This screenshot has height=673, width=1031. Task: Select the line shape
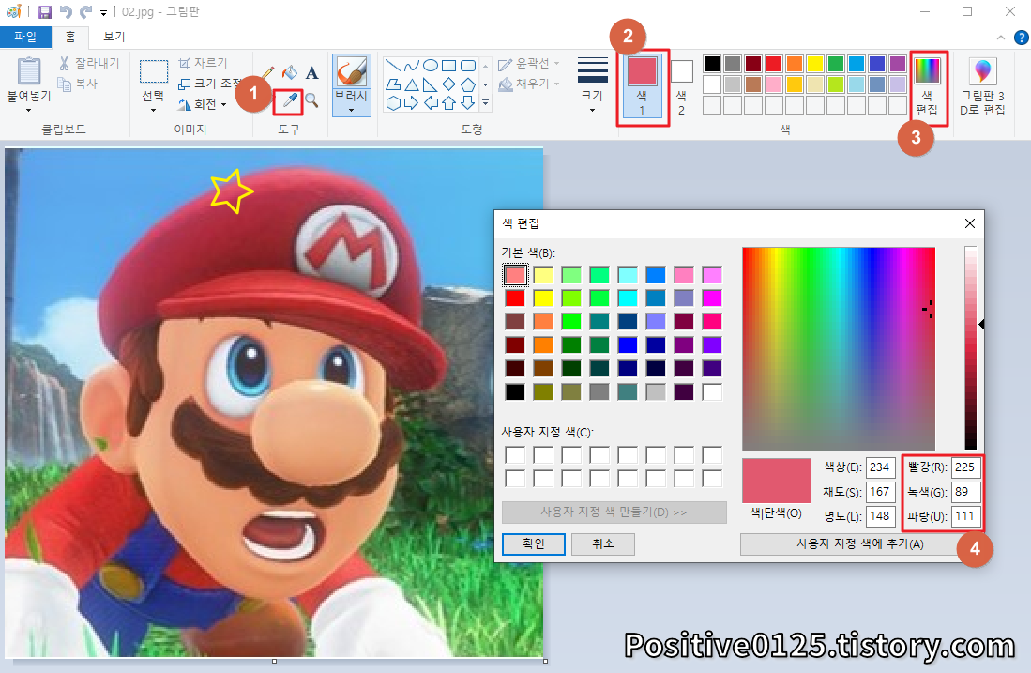pos(392,65)
